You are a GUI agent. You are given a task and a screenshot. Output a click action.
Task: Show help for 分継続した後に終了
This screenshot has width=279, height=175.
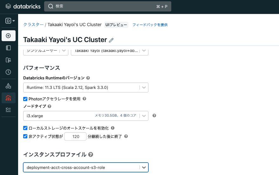126,136
